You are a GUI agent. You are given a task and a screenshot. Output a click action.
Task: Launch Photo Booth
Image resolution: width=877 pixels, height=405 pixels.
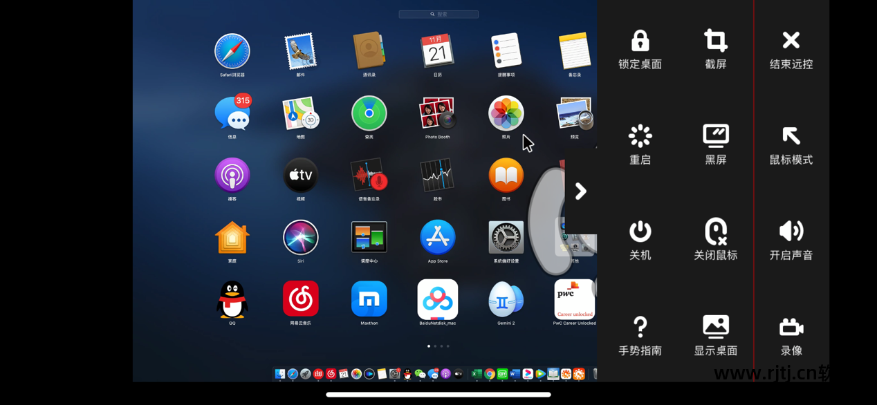point(437,113)
